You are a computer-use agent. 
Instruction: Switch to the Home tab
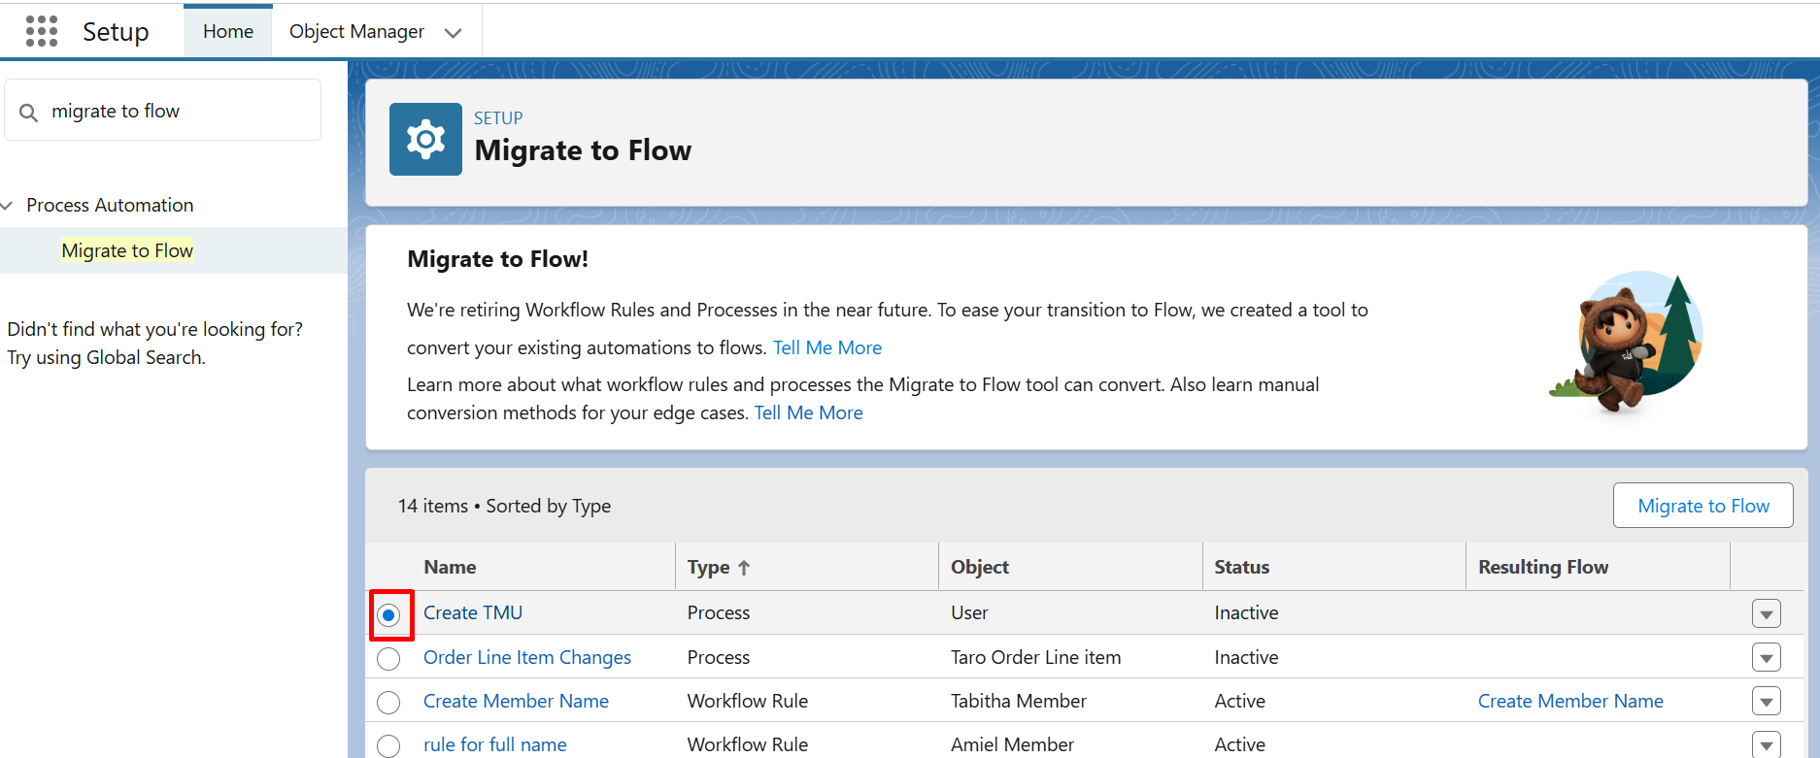click(228, 31)
